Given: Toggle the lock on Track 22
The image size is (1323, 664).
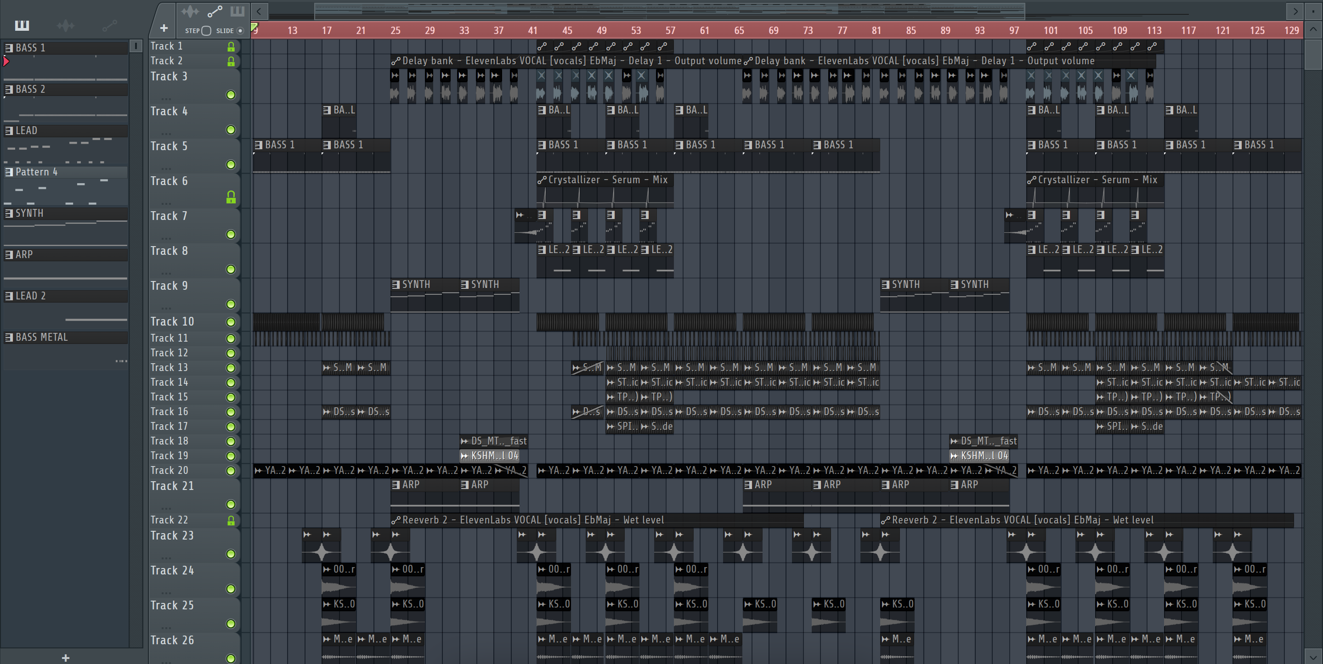Looking at the screenshot, I should click(231, 520).
